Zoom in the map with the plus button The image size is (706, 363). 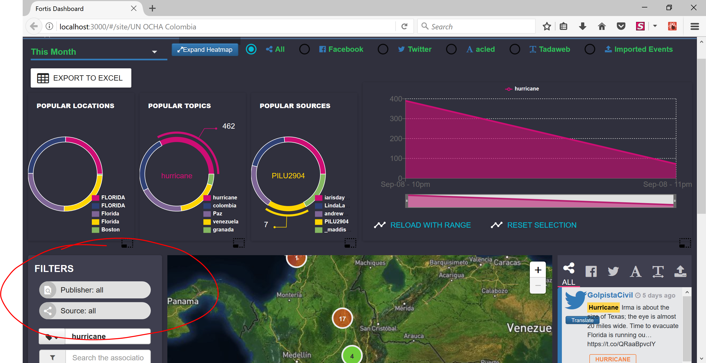click(538, 270)
